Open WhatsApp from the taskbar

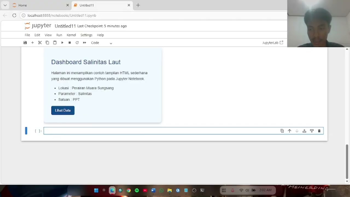pos(161,190)
